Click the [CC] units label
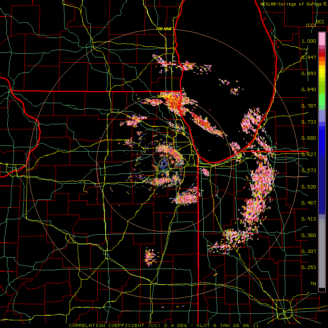The width and height of the screenshot is (328, 328). [x=311, y=25]
